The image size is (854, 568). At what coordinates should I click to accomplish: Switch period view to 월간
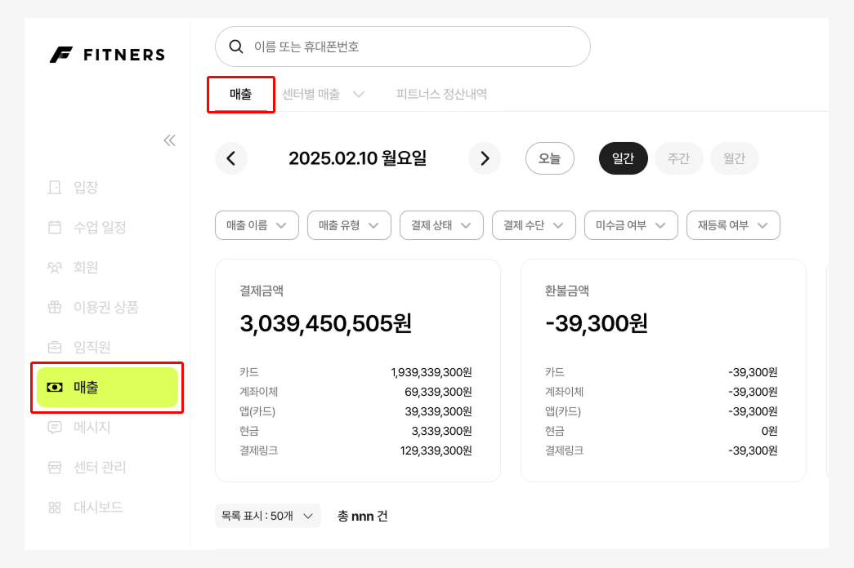734,158
